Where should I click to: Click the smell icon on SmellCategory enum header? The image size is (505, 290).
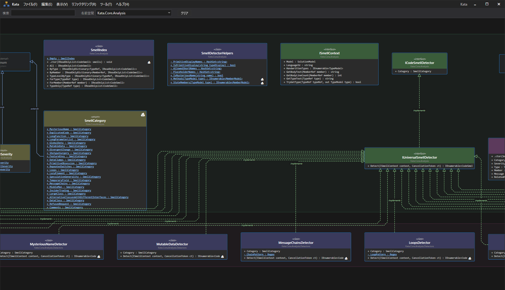pyautogui.click(x=143, y=114)
